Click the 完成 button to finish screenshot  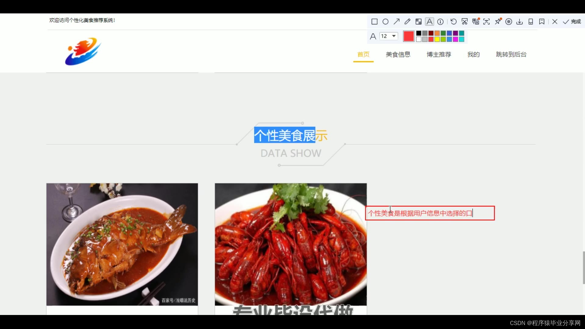click(x=572, y=22)
